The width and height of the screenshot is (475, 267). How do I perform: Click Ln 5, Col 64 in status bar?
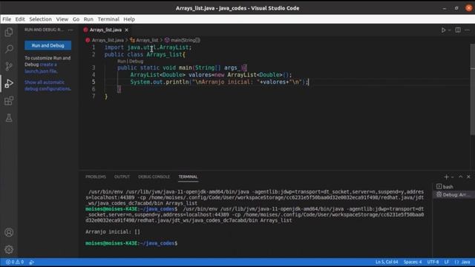(387, 262)
